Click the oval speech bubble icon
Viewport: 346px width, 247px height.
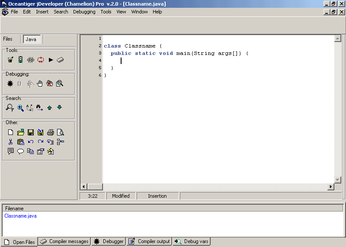click(x=20, y=151)
